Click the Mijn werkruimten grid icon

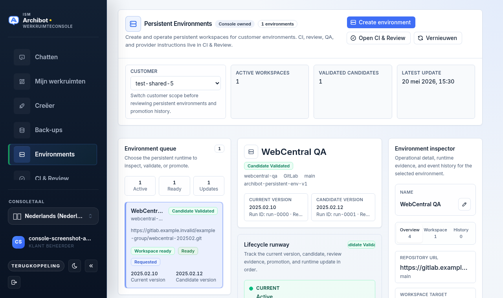point(22,82)
